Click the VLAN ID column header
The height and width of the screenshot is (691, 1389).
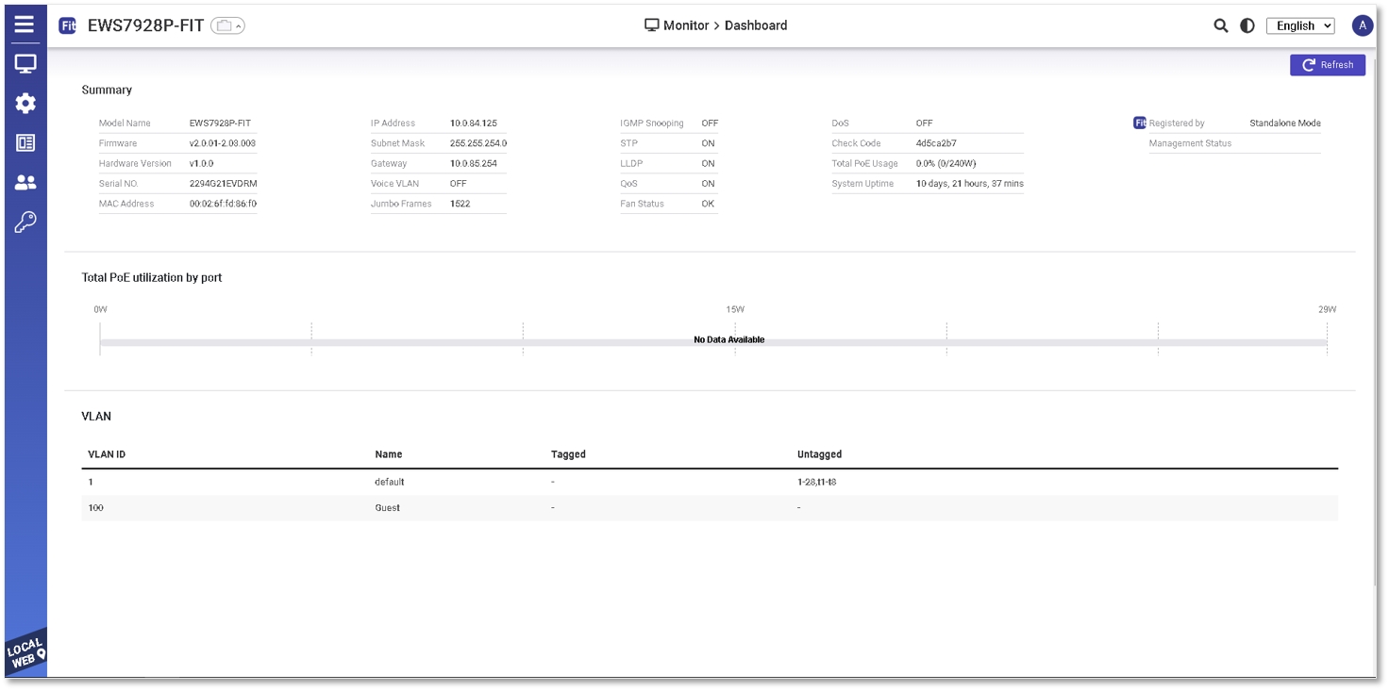pyautogui.click(x=107, y=454)
